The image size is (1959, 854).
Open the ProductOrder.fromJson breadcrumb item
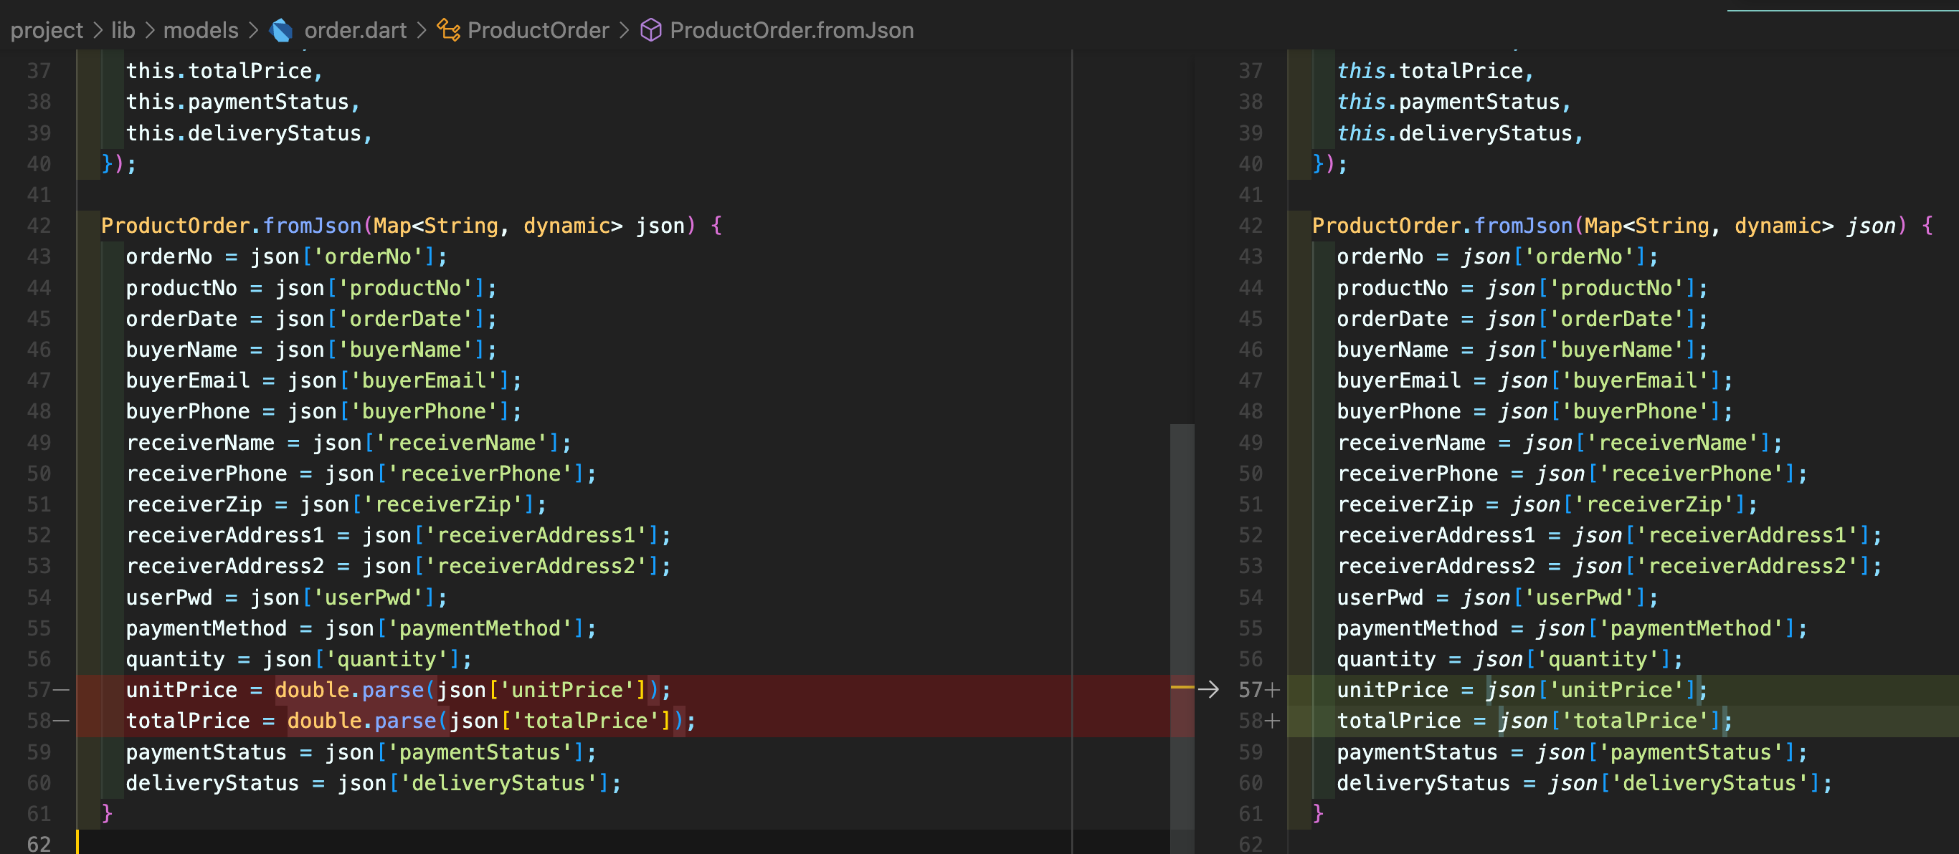coord(791,30)
